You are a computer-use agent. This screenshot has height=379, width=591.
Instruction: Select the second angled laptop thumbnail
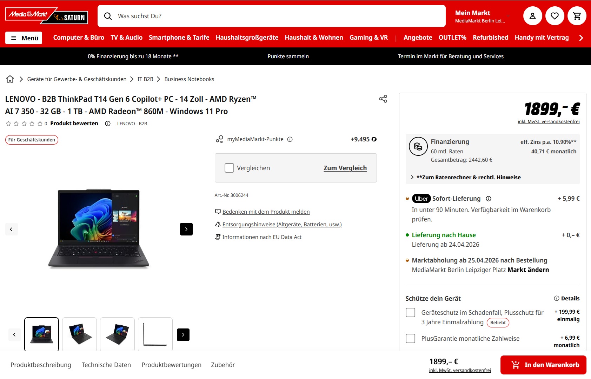pos(80,334)
